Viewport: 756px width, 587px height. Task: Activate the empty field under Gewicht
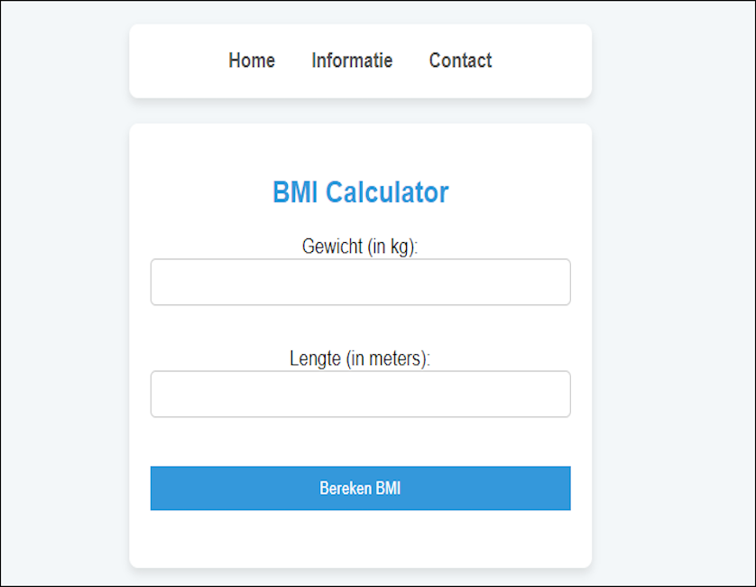click(x=360, y=282)
